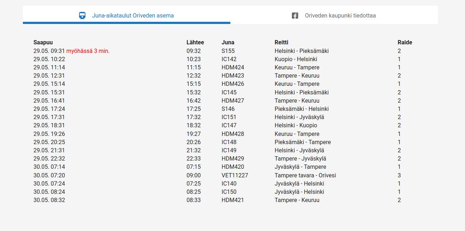Click the Raide column header
Image resolution: width=465 pixels, height=231 pixels.
click(405, 43)
